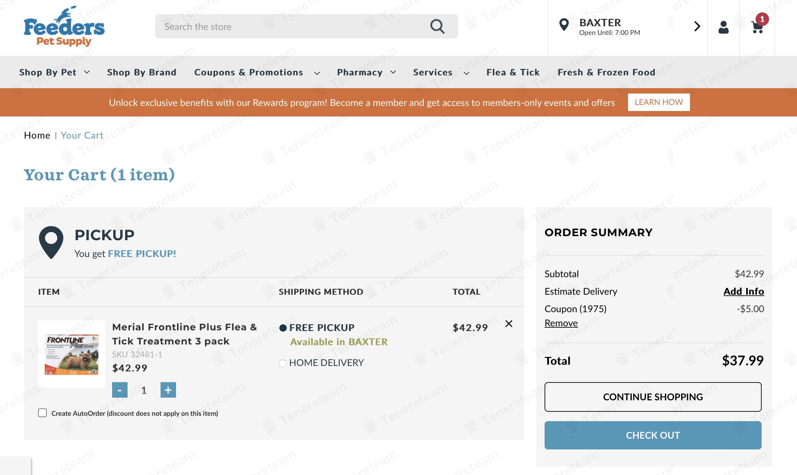Image resolution: width=797 pixels, height=475 pixels.
Task: Select the HOME DELIVERY radio option
Action: click(x=283, y=363)
